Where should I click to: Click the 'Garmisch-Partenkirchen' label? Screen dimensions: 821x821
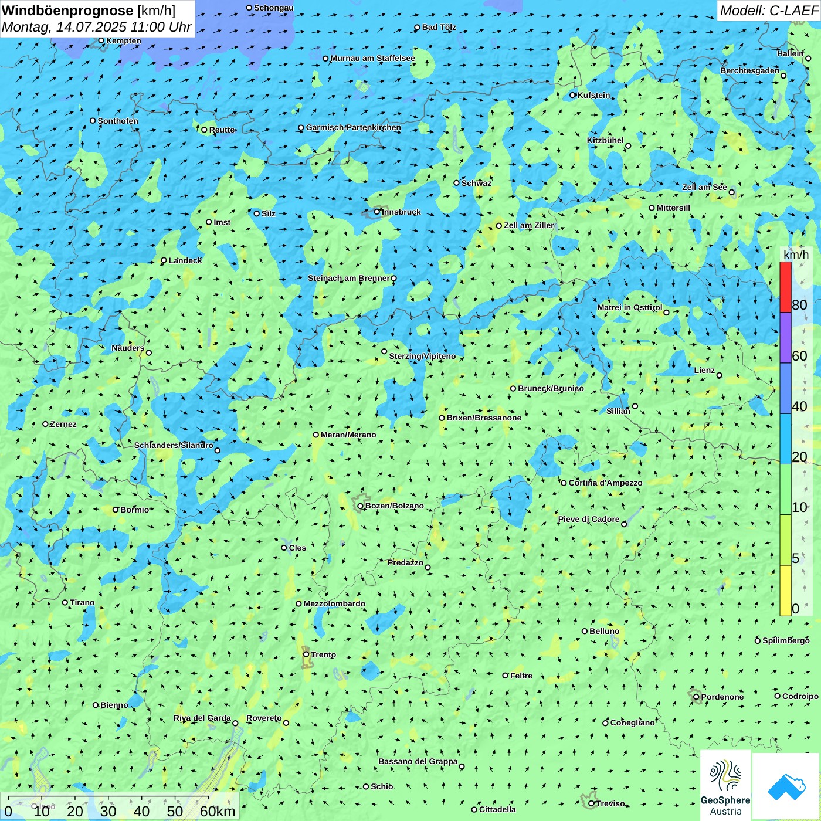click(354, 127)
